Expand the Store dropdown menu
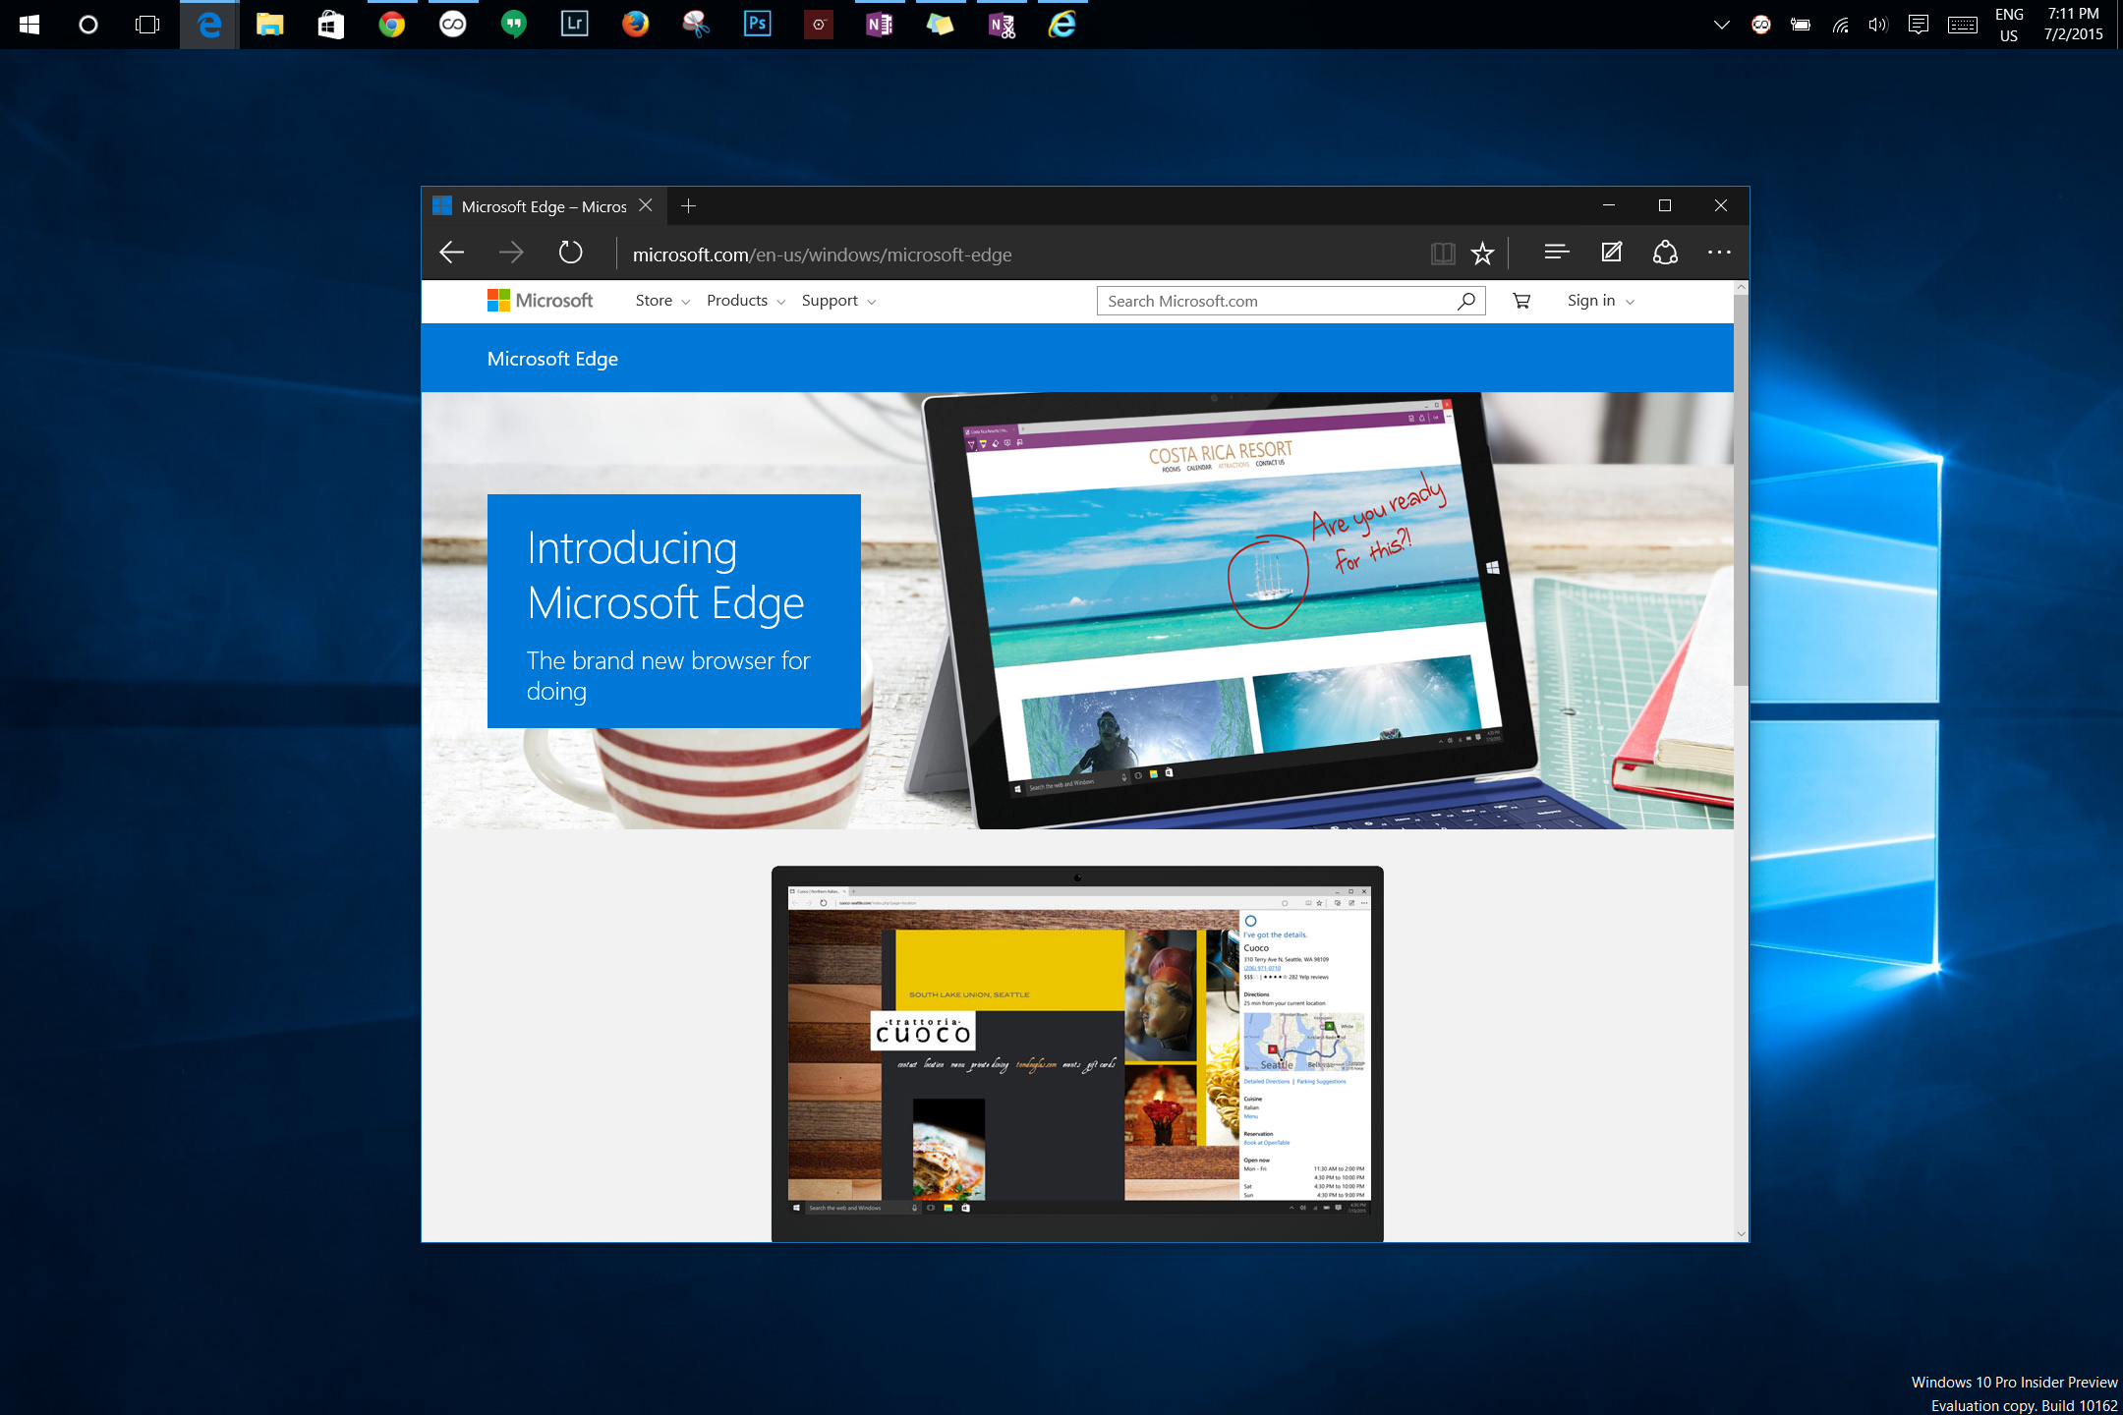Viewport: 2123px width, 1415px height. click(x=661, y=301)
